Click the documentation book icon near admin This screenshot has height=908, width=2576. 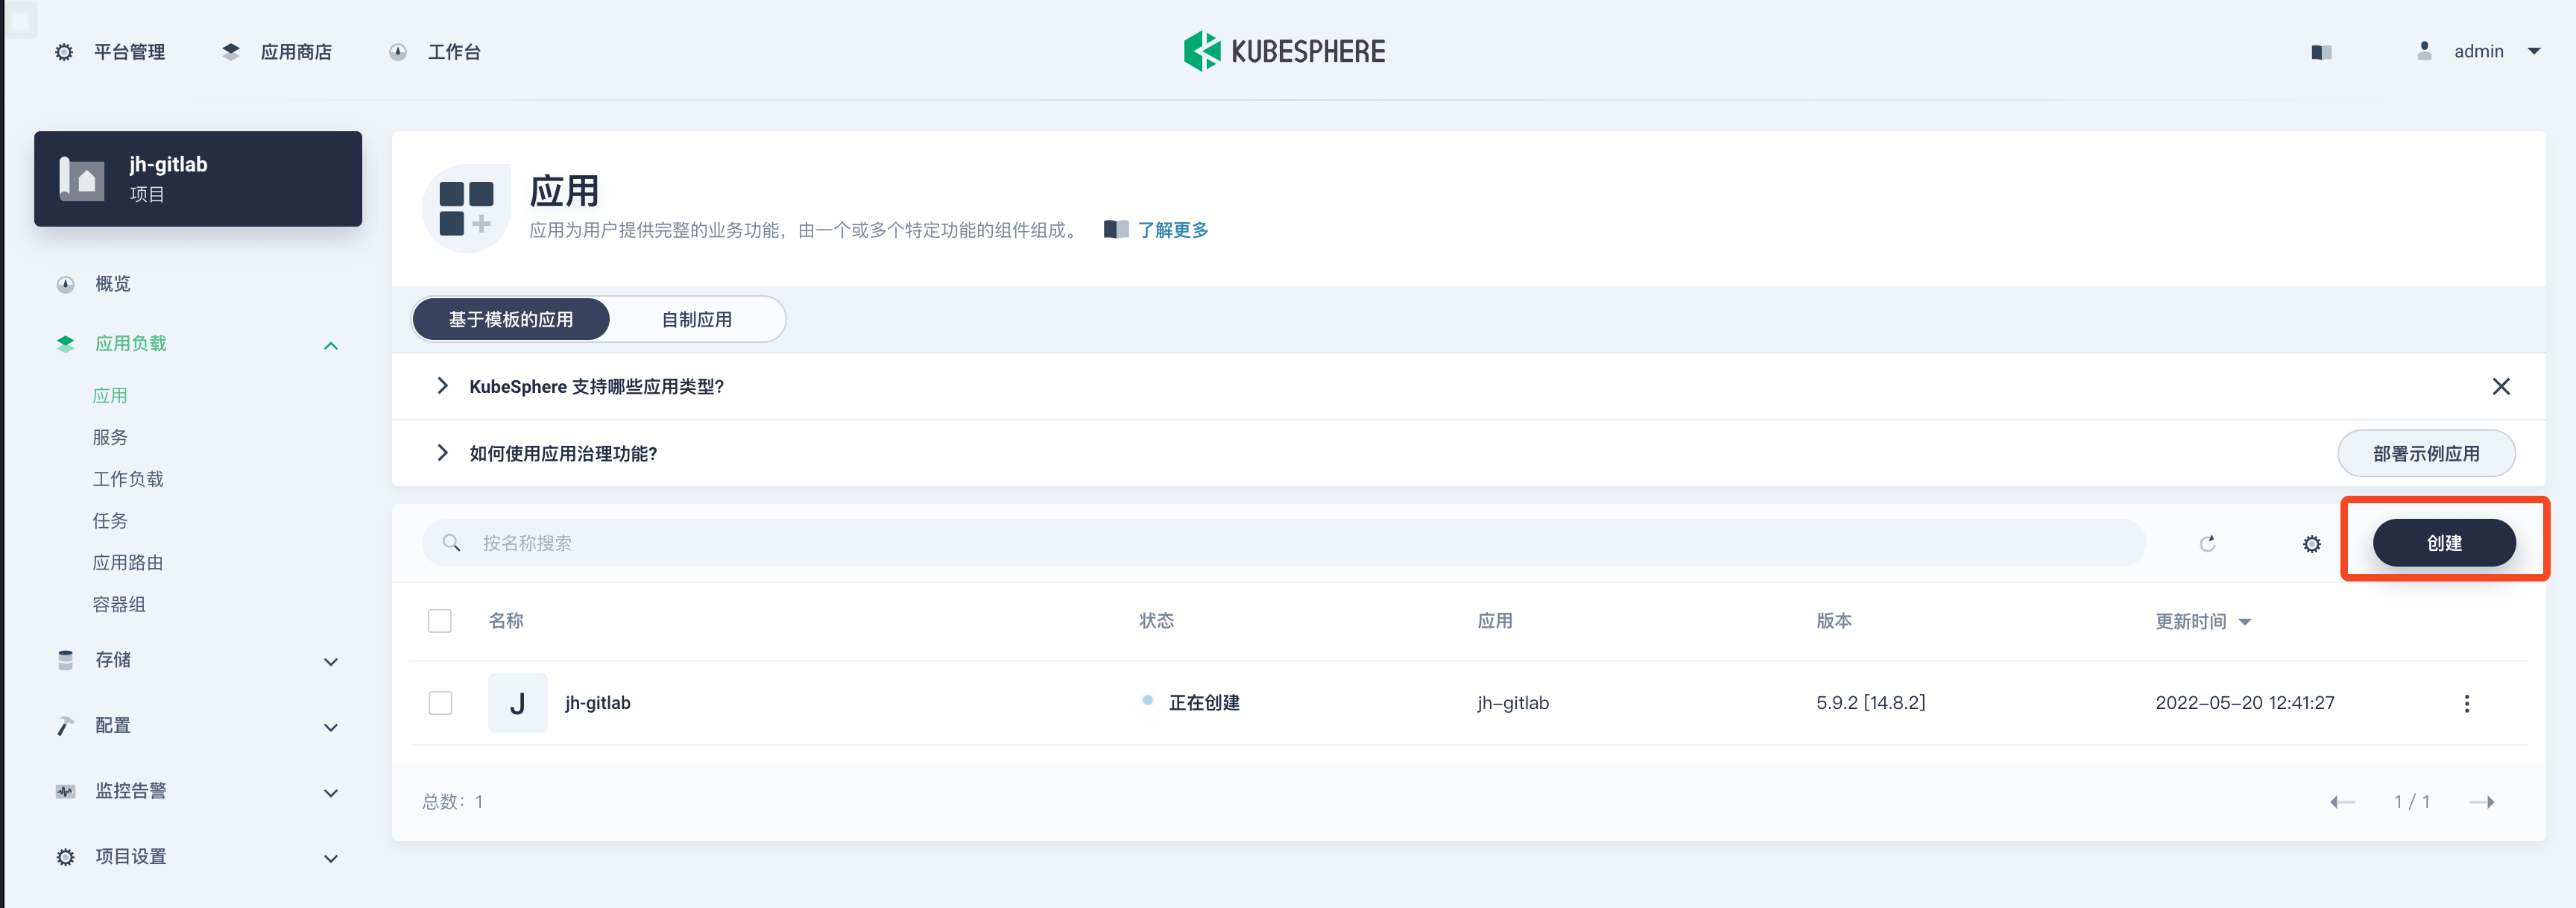[2321, 52]
